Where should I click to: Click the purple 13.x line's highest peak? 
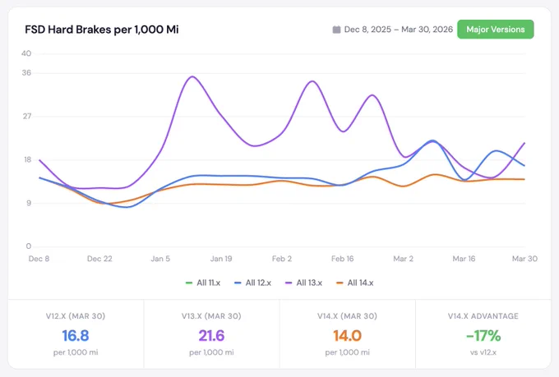coord(192,76)
